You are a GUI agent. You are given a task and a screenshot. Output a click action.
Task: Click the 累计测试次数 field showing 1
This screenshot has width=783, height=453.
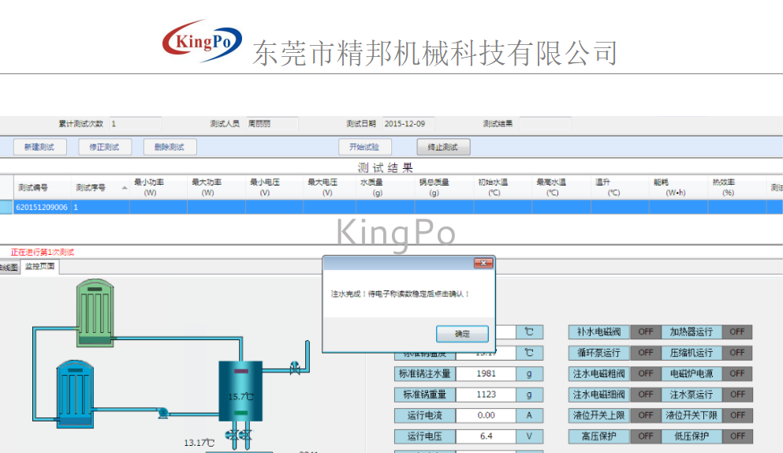[x=136, y=123]
